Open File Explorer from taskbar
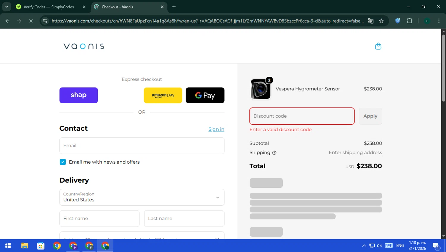 click(x=25, y=246)
